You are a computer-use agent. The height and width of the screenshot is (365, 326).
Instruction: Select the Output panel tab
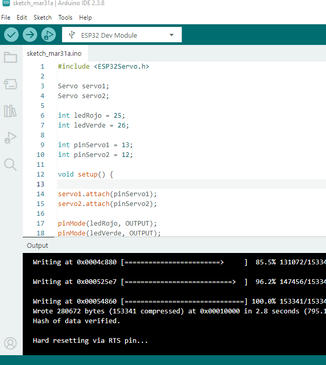37,246
